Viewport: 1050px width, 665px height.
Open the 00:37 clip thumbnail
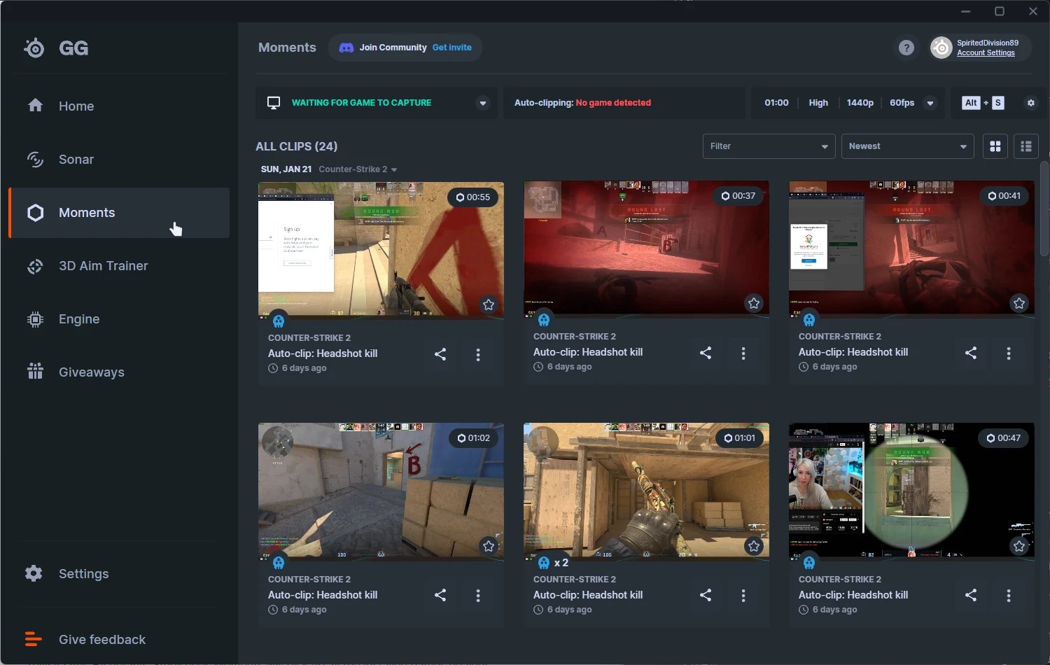pos(646,248)
